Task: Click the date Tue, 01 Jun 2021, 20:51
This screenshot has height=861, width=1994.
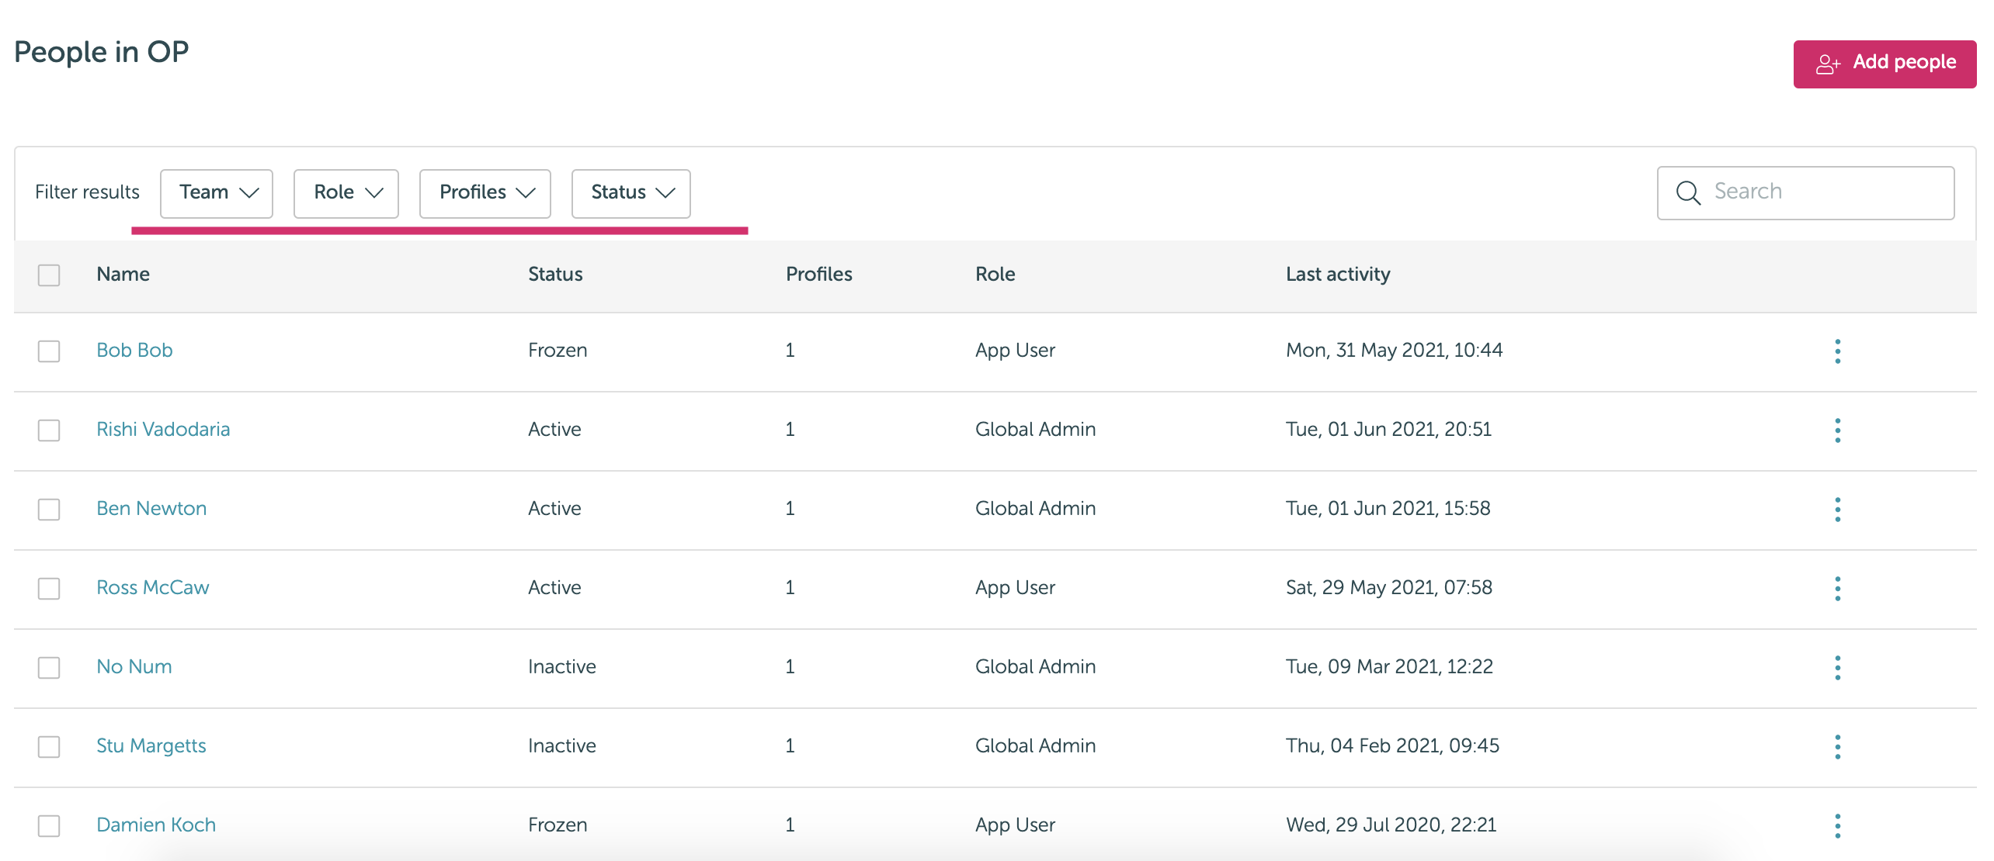Action: (x=1389, y=430)
